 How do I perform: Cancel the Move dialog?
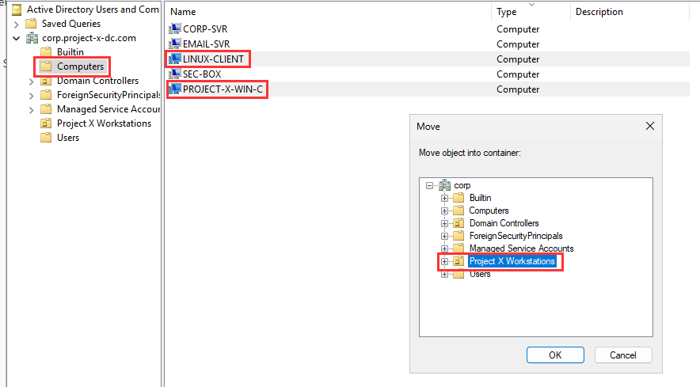coord(622,355)
